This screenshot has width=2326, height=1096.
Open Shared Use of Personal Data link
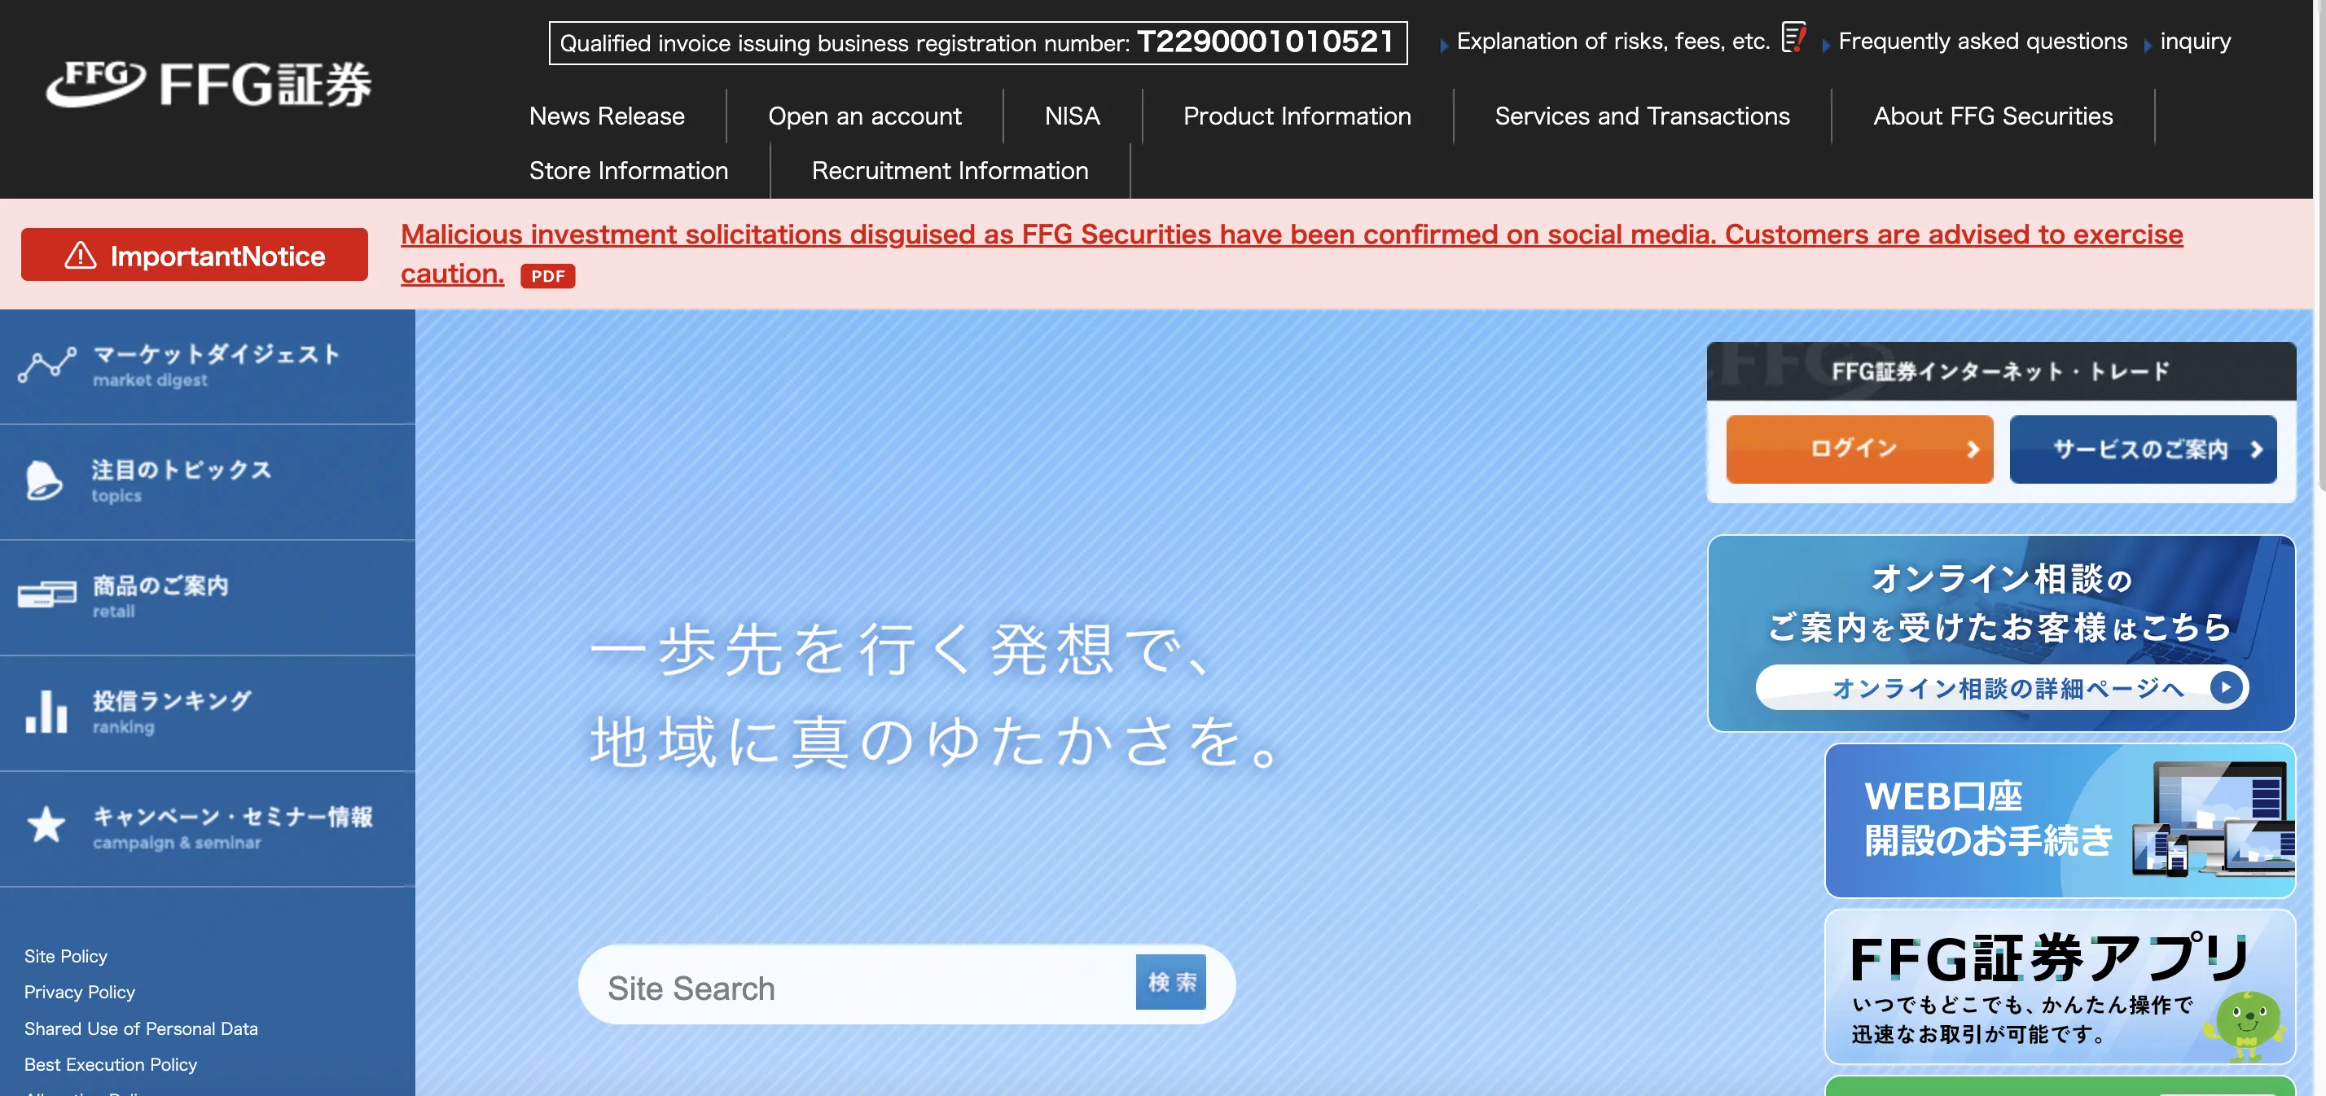[x=141, y=1028]
